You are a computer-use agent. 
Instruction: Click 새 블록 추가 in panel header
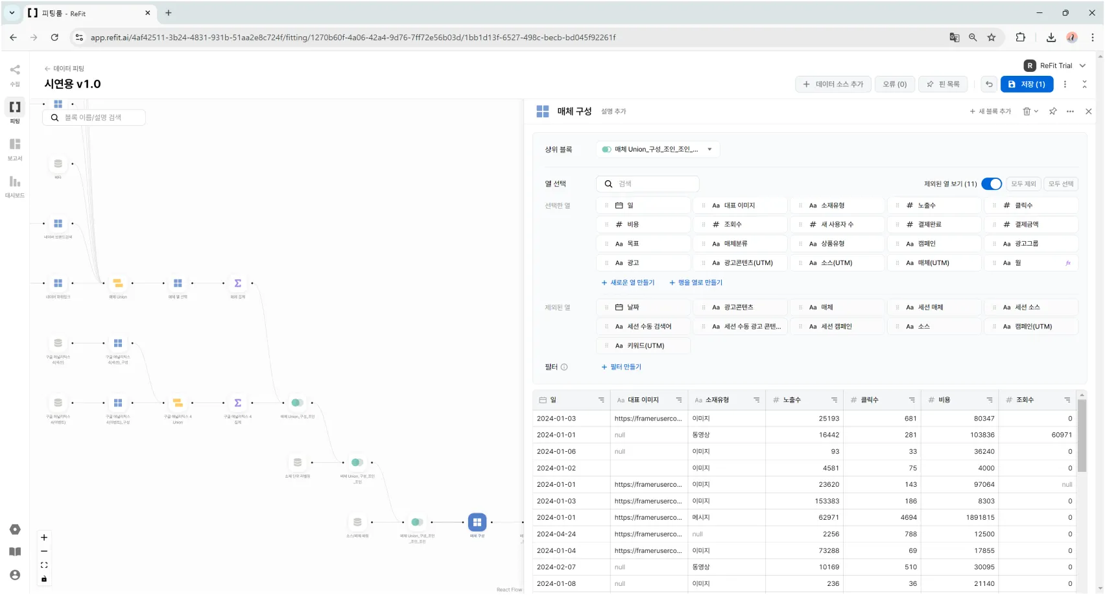tap(990, 111)
